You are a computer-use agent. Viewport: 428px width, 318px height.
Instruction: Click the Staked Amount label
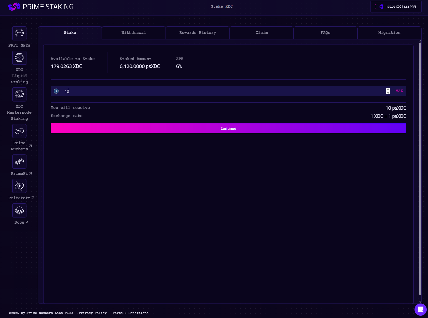(x=135, y=59)
